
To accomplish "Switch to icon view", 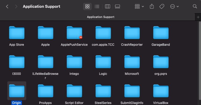I will 87,6.
